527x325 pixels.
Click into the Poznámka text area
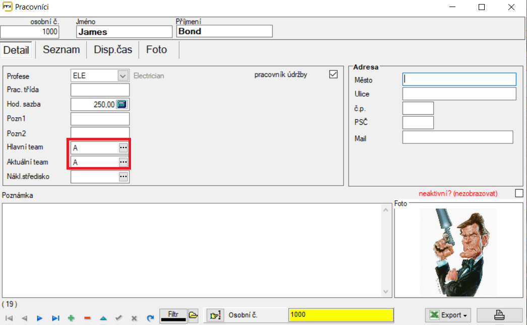pos(191,250)
